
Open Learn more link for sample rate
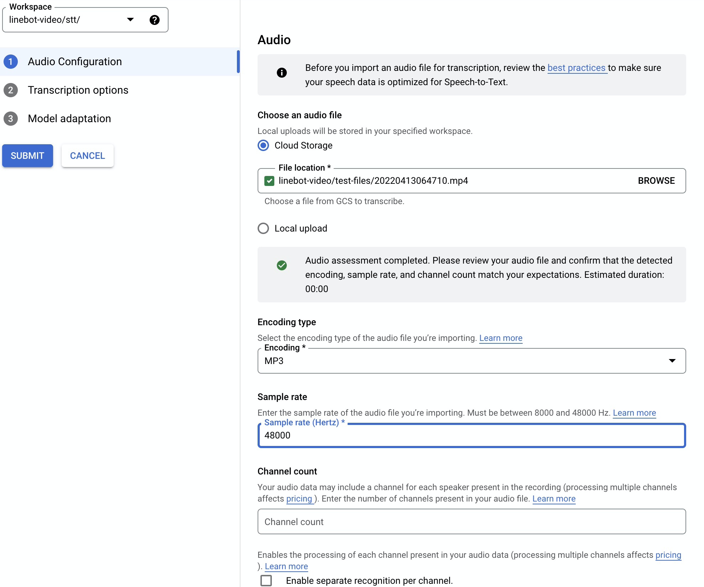coord(634,413)
